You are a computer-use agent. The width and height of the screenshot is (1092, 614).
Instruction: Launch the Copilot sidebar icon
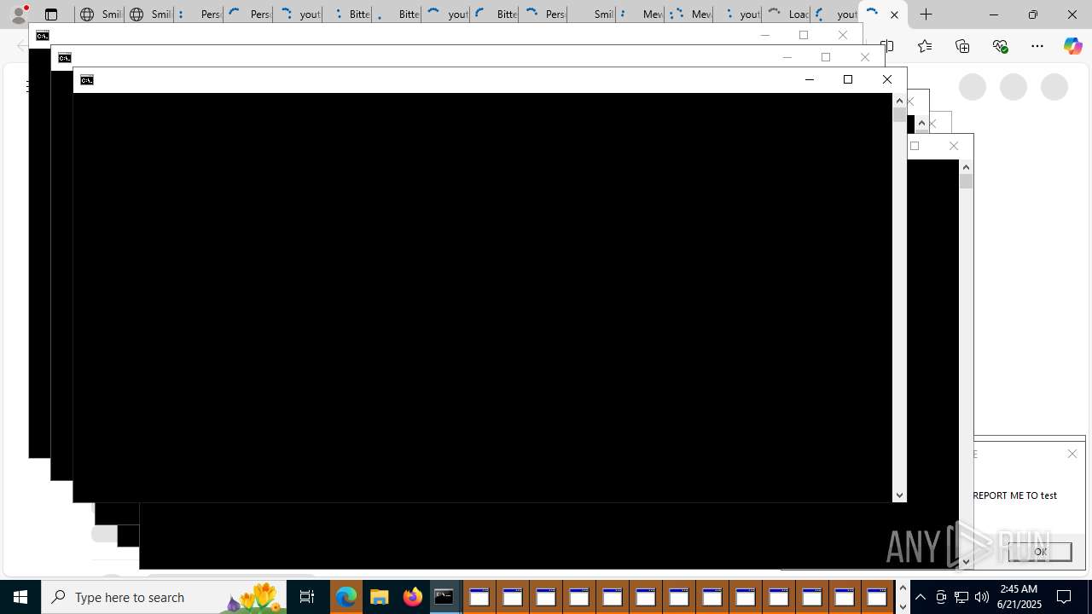click(x=1073, y=46)
